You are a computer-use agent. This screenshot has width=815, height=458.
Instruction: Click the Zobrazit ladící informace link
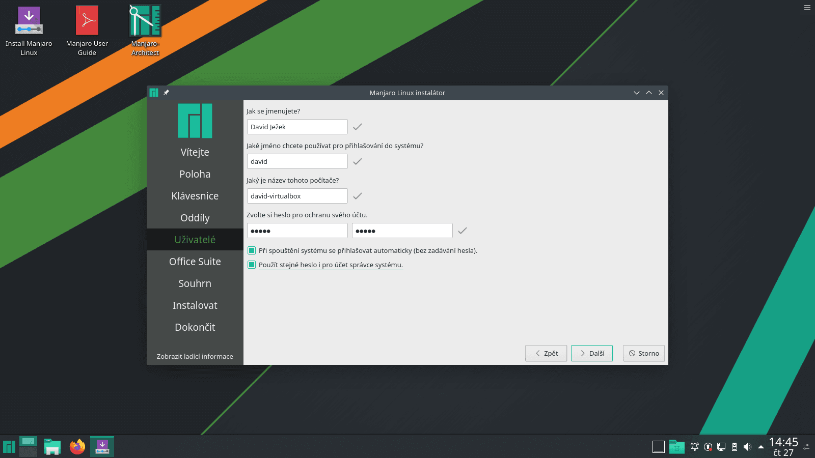(195, 356)
